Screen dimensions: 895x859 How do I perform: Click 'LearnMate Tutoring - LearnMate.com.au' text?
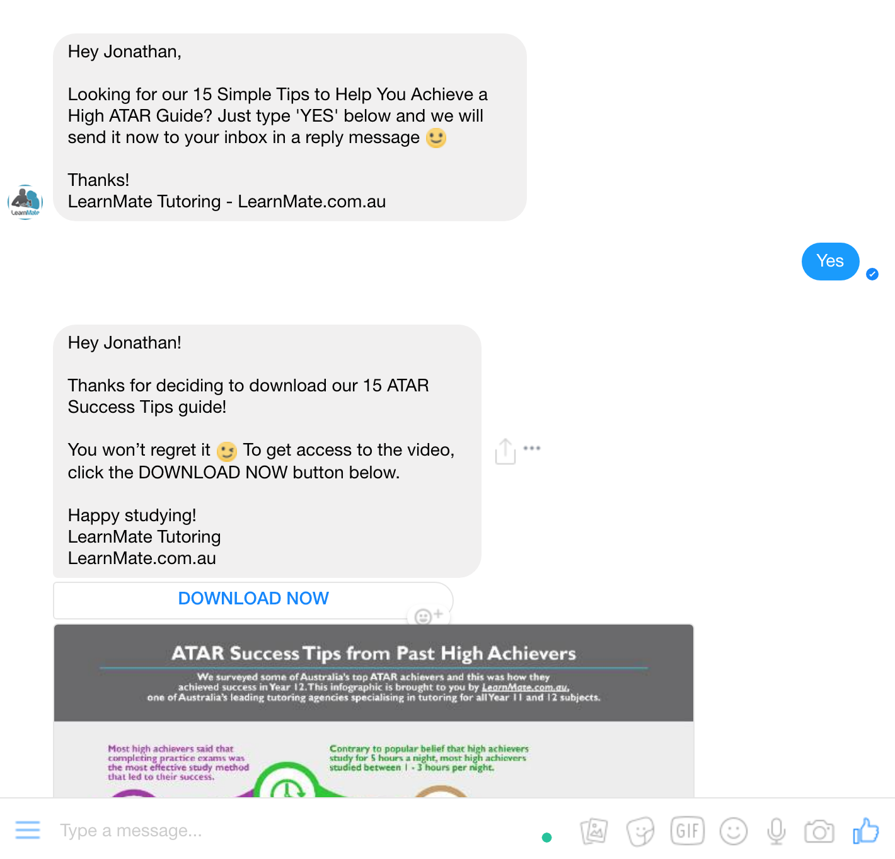227,202
